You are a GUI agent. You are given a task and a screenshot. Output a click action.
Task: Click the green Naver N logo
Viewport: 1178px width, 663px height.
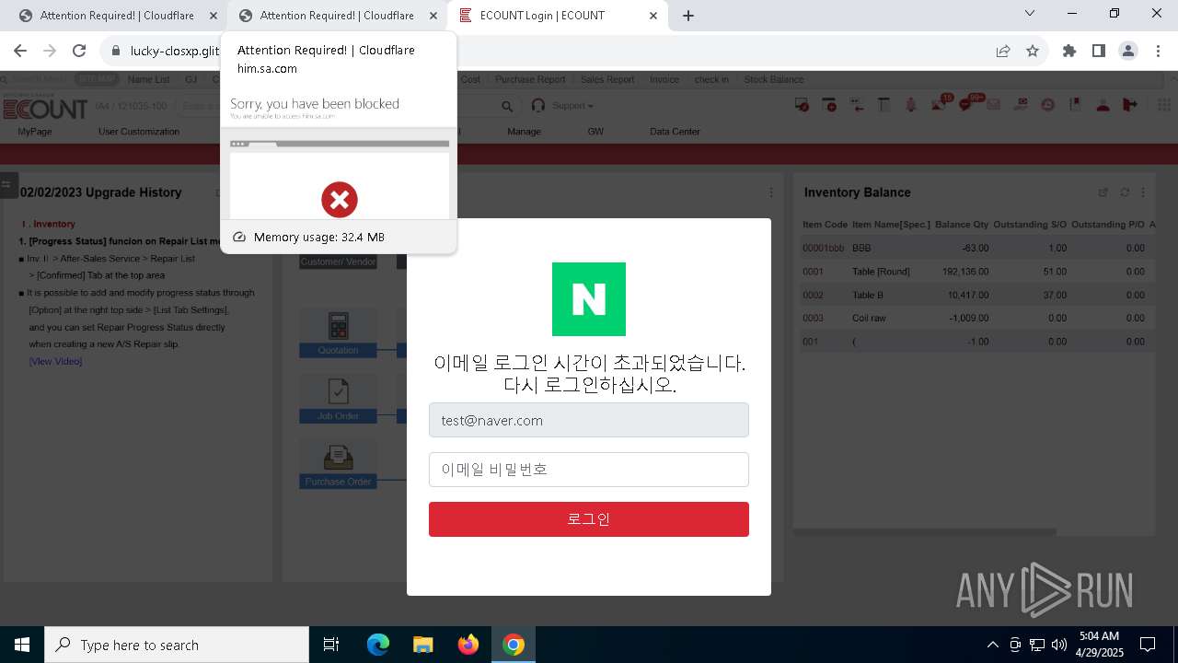coord(589,299)
